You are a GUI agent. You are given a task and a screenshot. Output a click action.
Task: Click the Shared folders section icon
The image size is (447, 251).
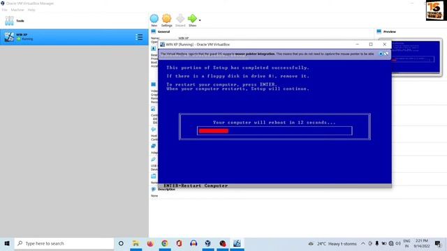pos(154,176)
